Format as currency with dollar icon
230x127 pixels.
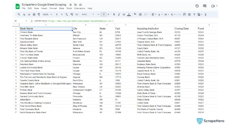click(57, 14)
